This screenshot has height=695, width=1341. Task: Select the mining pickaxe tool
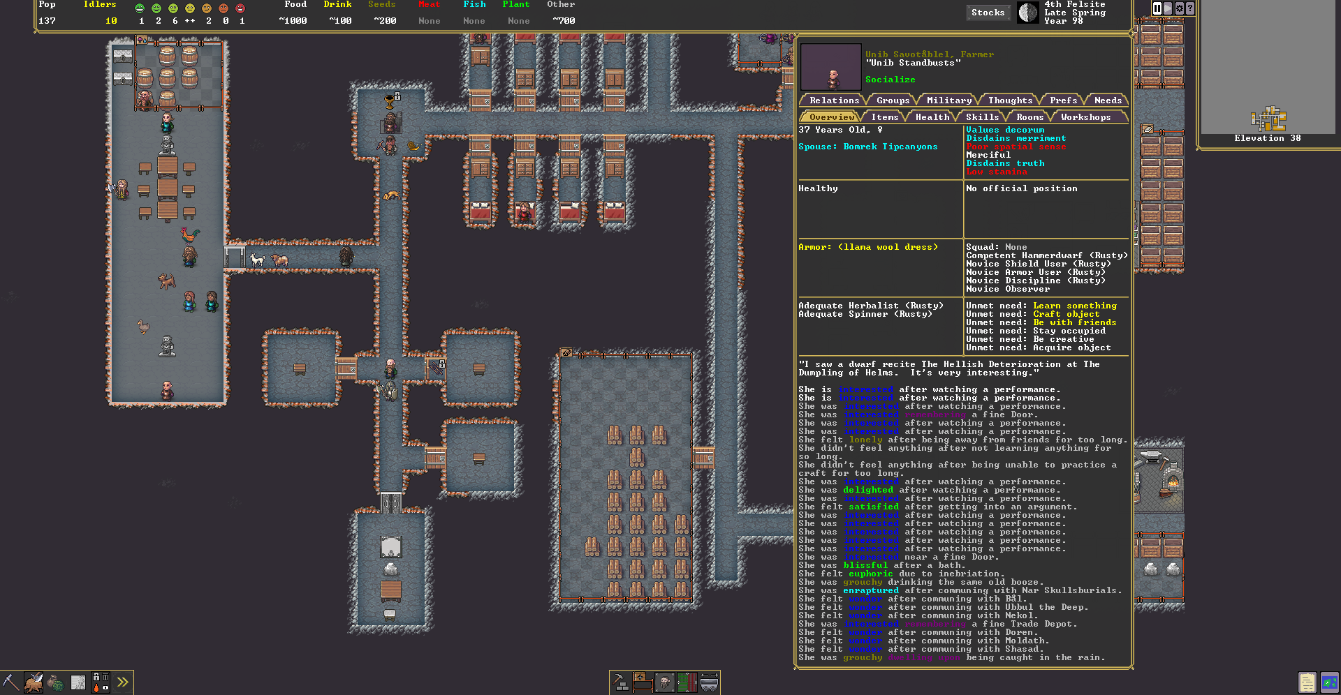(11, 682)
